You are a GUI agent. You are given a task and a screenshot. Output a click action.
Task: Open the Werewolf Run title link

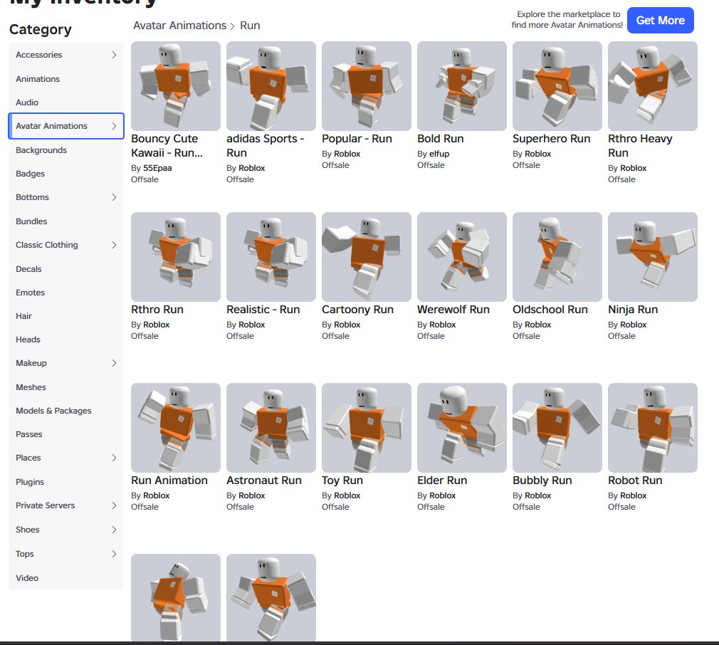point(453,310)
